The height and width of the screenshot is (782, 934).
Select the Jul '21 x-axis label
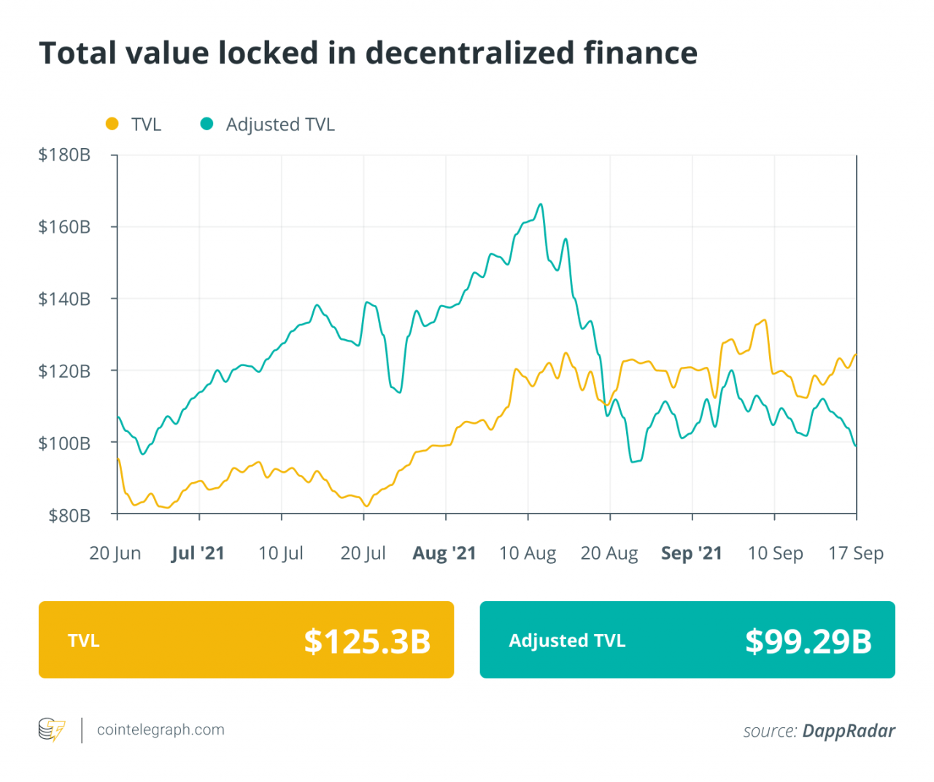(198, 553)
